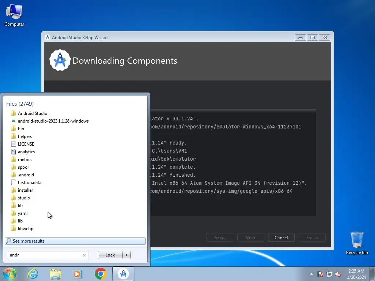Launch Windows Media Player from taskbar
Image resolution: width=375 pixels, height=281 pixels.
78,274
